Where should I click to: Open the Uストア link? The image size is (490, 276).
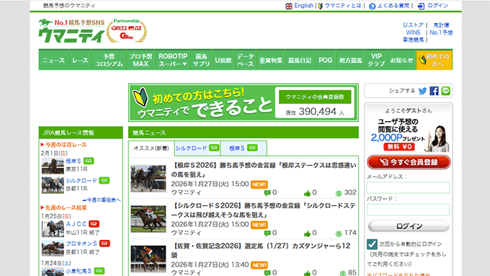coord(413,25)
